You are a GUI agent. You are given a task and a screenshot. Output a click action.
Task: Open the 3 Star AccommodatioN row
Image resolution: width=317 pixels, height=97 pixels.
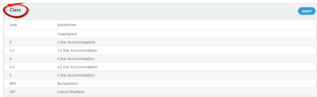click(x=160, y=42)
